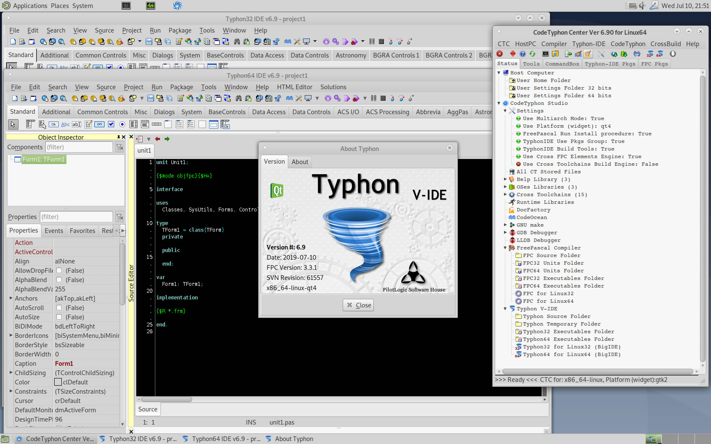
Task: Collapse the Host Computer tree node
Action: coord(499,73)
